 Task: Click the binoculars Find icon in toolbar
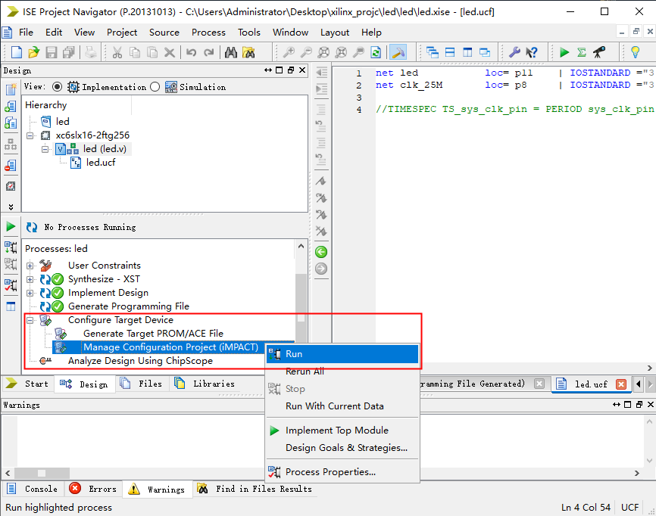pyautogui.click(x=232, y=52)
